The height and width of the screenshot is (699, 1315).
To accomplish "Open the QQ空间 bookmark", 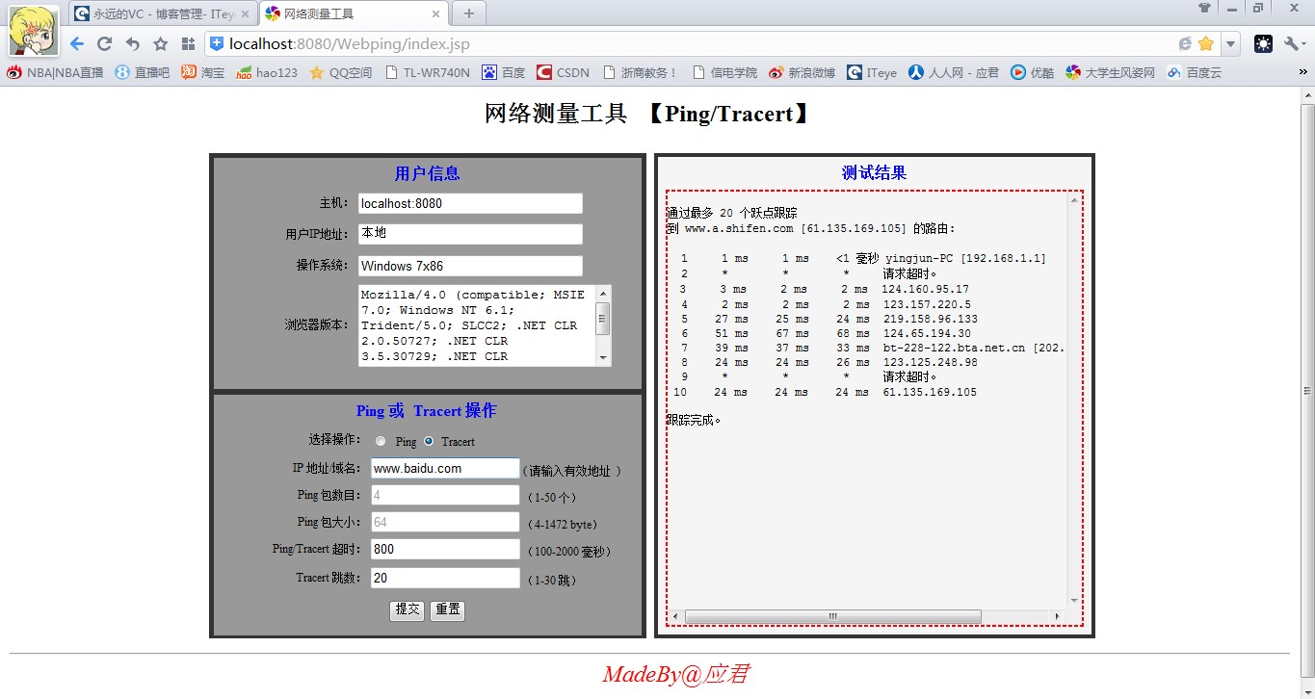I will (340, 72).
